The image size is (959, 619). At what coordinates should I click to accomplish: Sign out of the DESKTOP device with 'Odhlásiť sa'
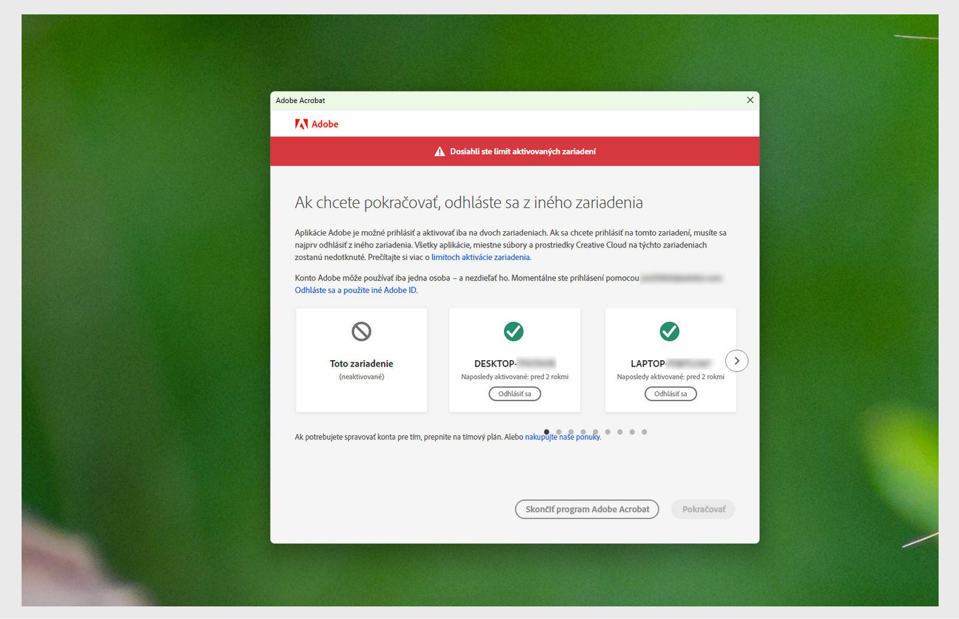coord(515,394)
